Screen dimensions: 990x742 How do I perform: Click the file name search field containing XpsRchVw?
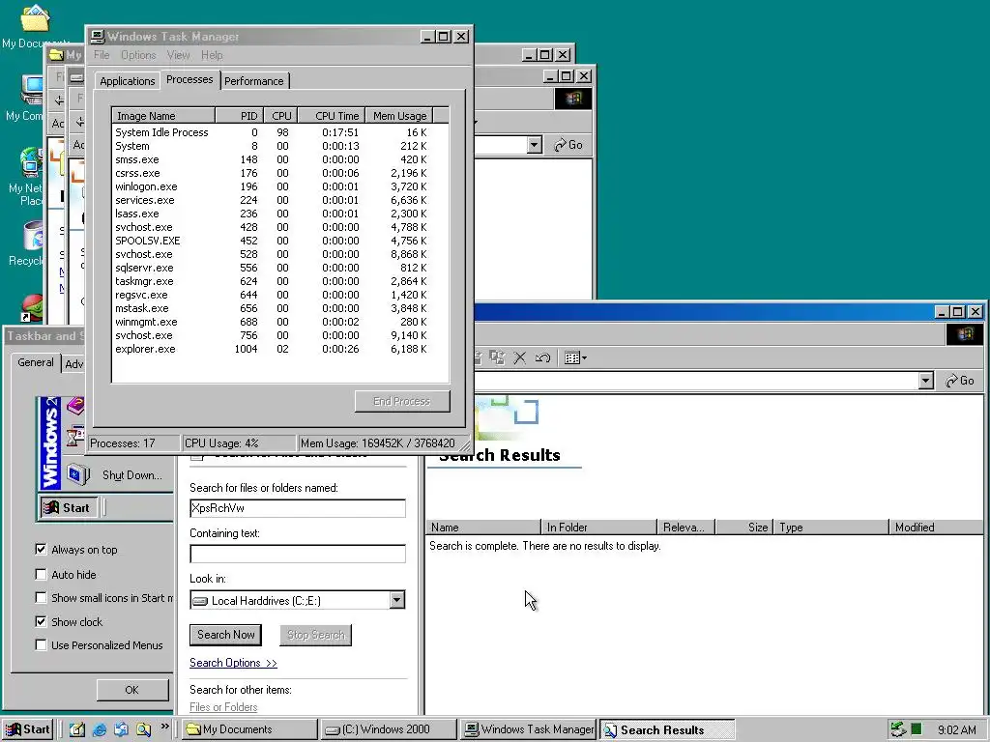(x=298, y=508)
